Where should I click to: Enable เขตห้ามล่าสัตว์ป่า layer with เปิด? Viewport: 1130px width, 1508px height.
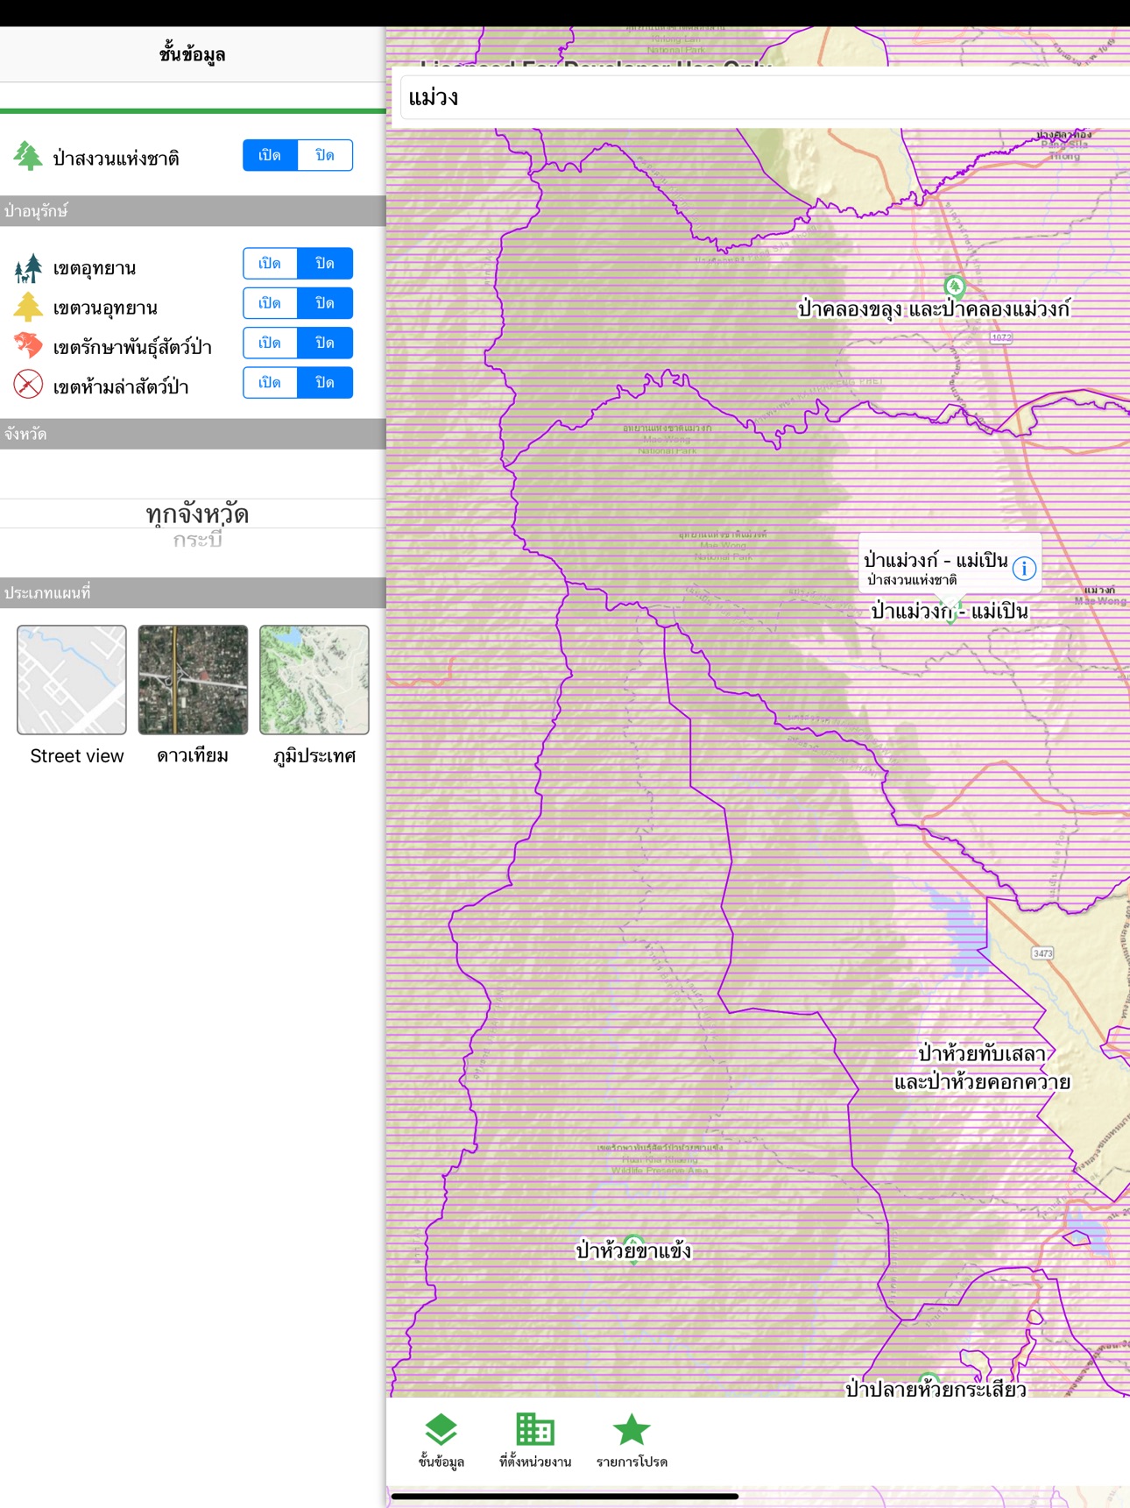[x=270, y=383]
